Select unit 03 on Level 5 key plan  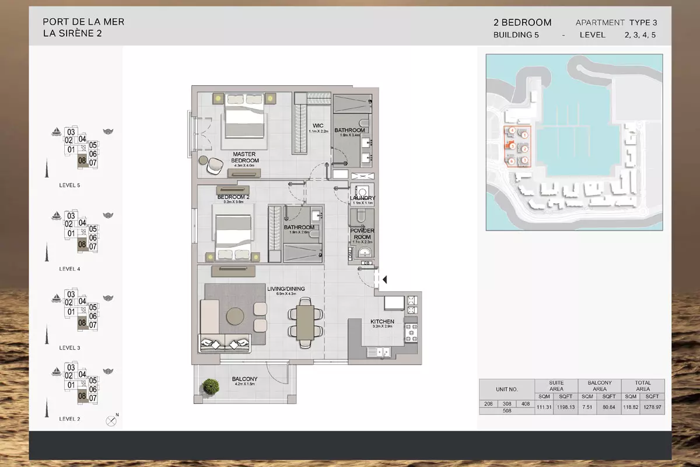(70, 132)
